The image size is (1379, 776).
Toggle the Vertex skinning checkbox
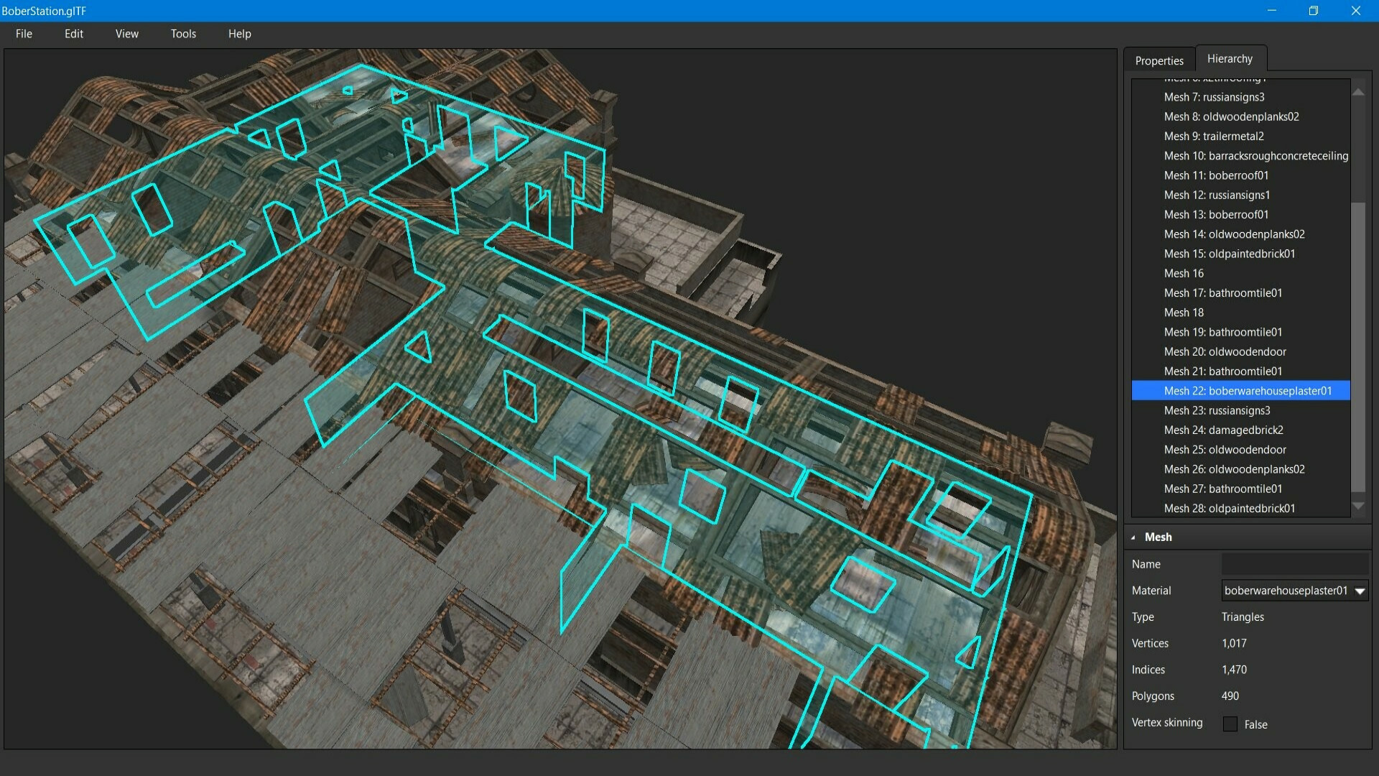[x=1231, y=724]
